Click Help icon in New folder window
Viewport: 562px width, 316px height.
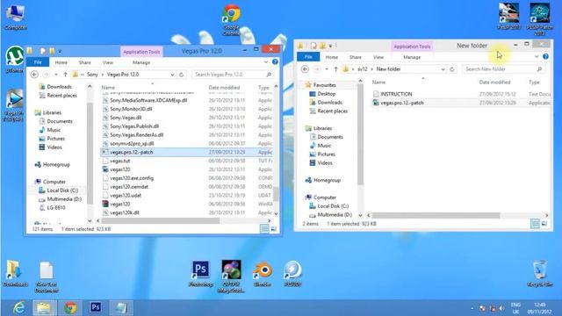545,56
